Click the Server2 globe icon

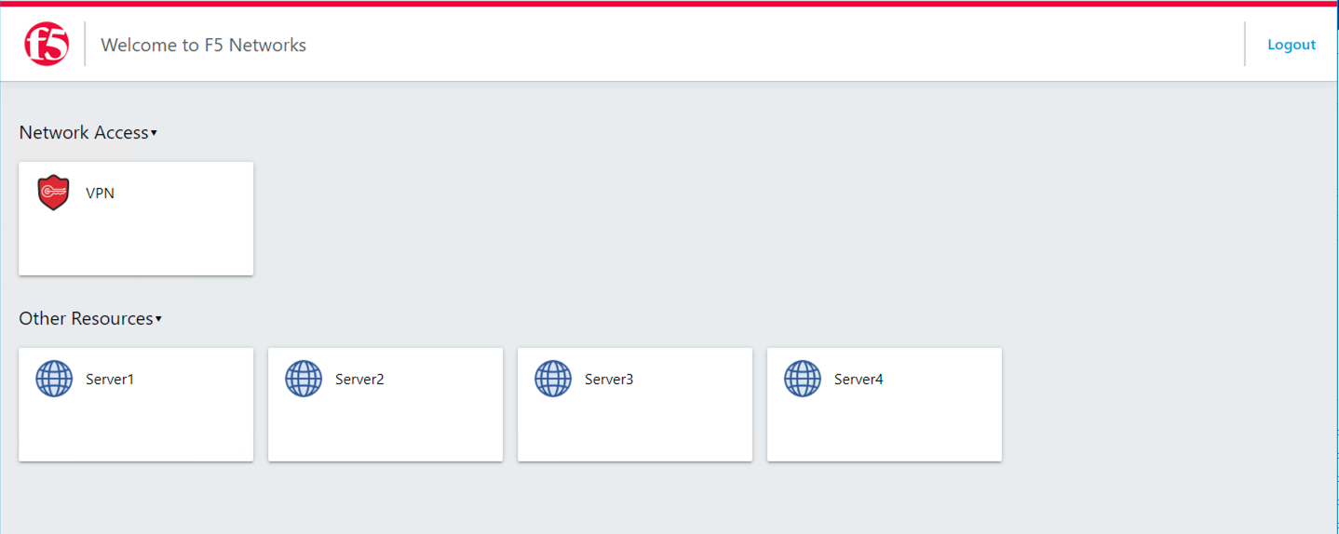[x=304, y=379]
